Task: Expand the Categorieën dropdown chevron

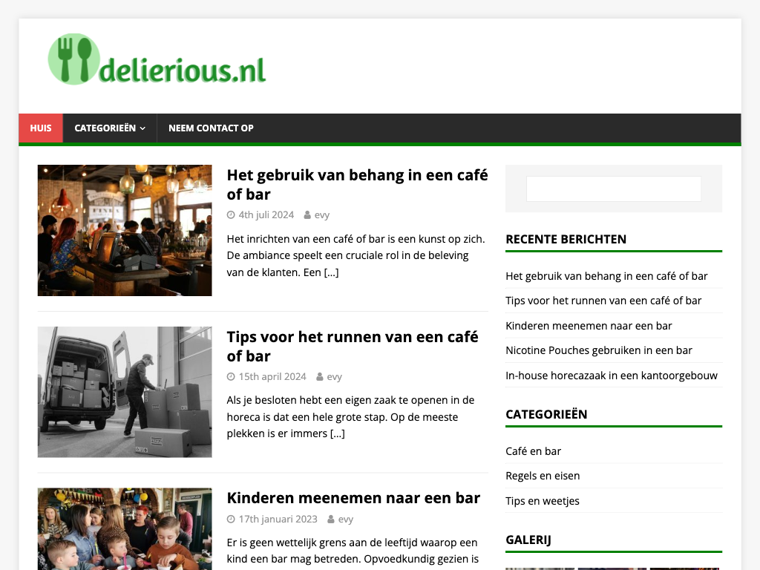Action: coord(142,128)
